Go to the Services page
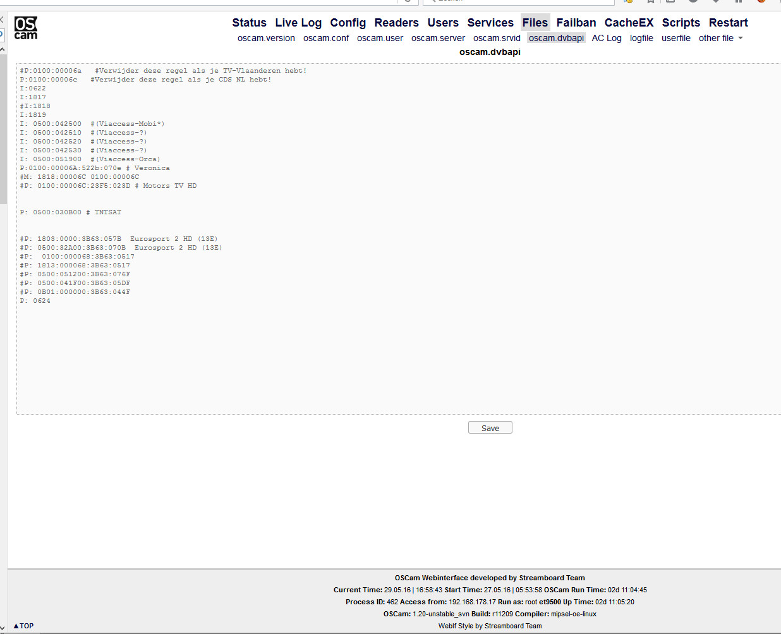Screen dimensions: 781x634 [x=490, y=23]
